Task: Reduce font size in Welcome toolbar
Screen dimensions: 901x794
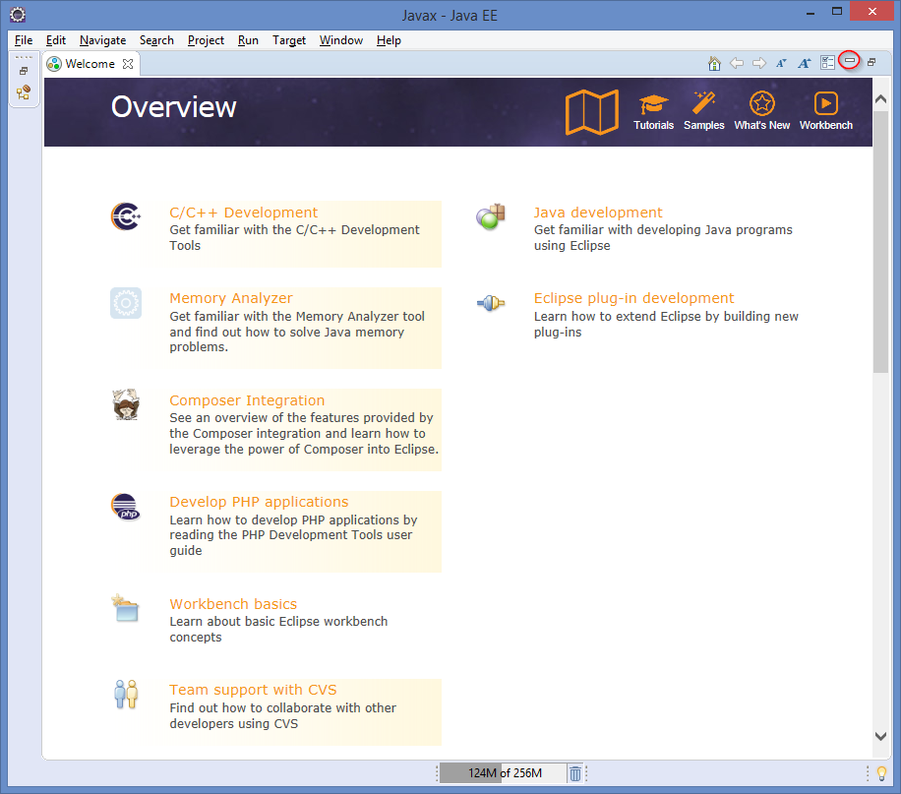Action: (781, 63)
